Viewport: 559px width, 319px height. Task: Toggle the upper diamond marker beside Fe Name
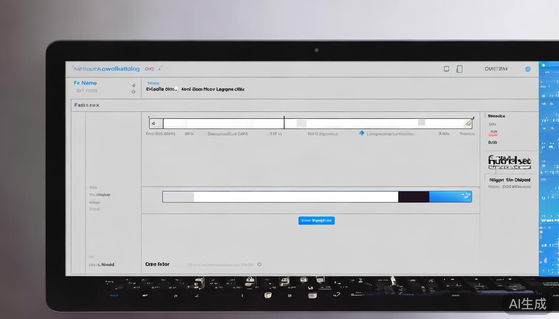(x=134, y=85)
